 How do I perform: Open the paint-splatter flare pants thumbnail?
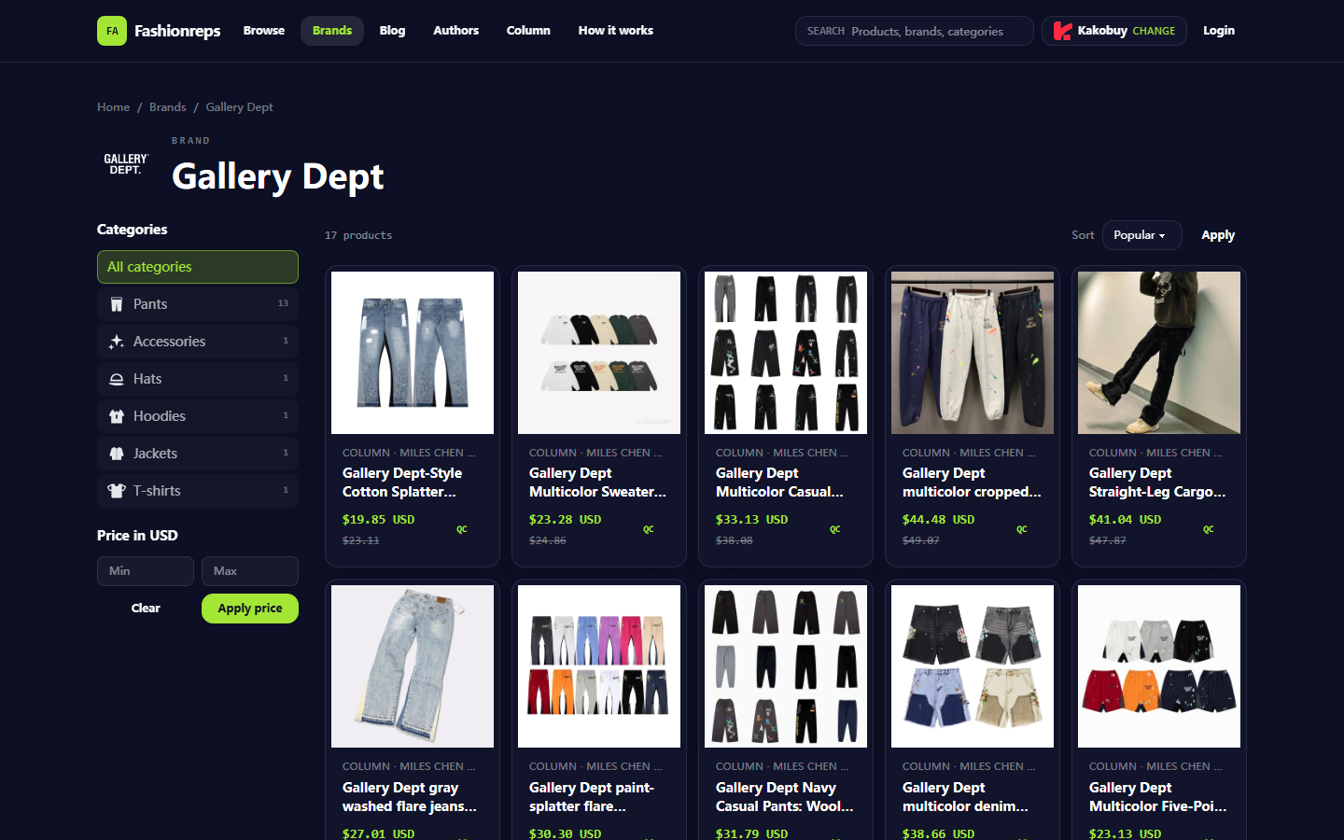(599, 666)
